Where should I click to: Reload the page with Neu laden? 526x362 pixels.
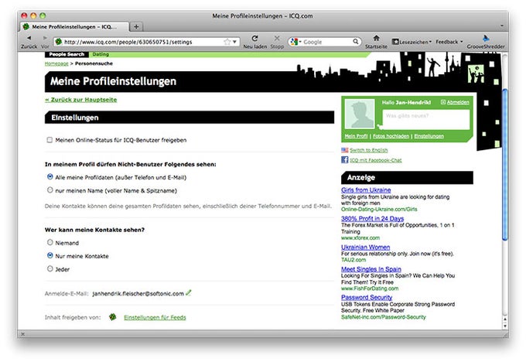tap(254, 38)
